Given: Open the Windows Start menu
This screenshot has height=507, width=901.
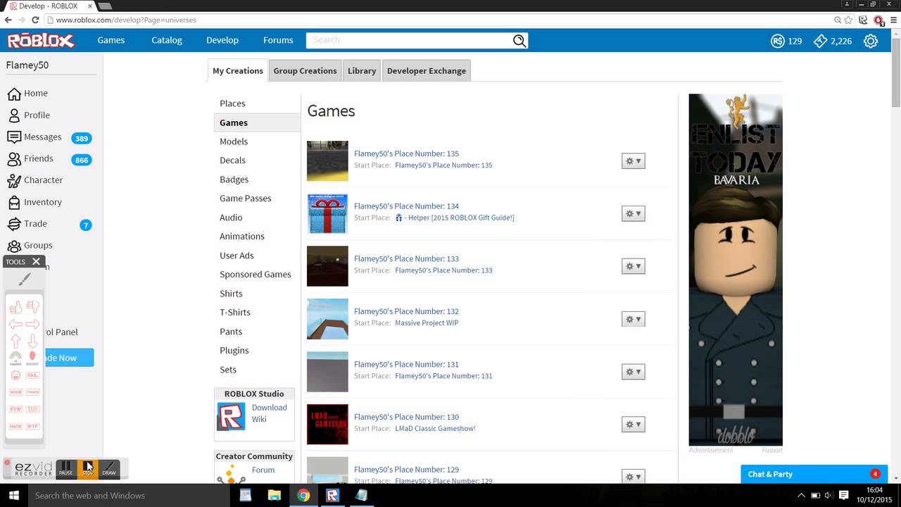Looking at the screenshot, I should point(13,495).
